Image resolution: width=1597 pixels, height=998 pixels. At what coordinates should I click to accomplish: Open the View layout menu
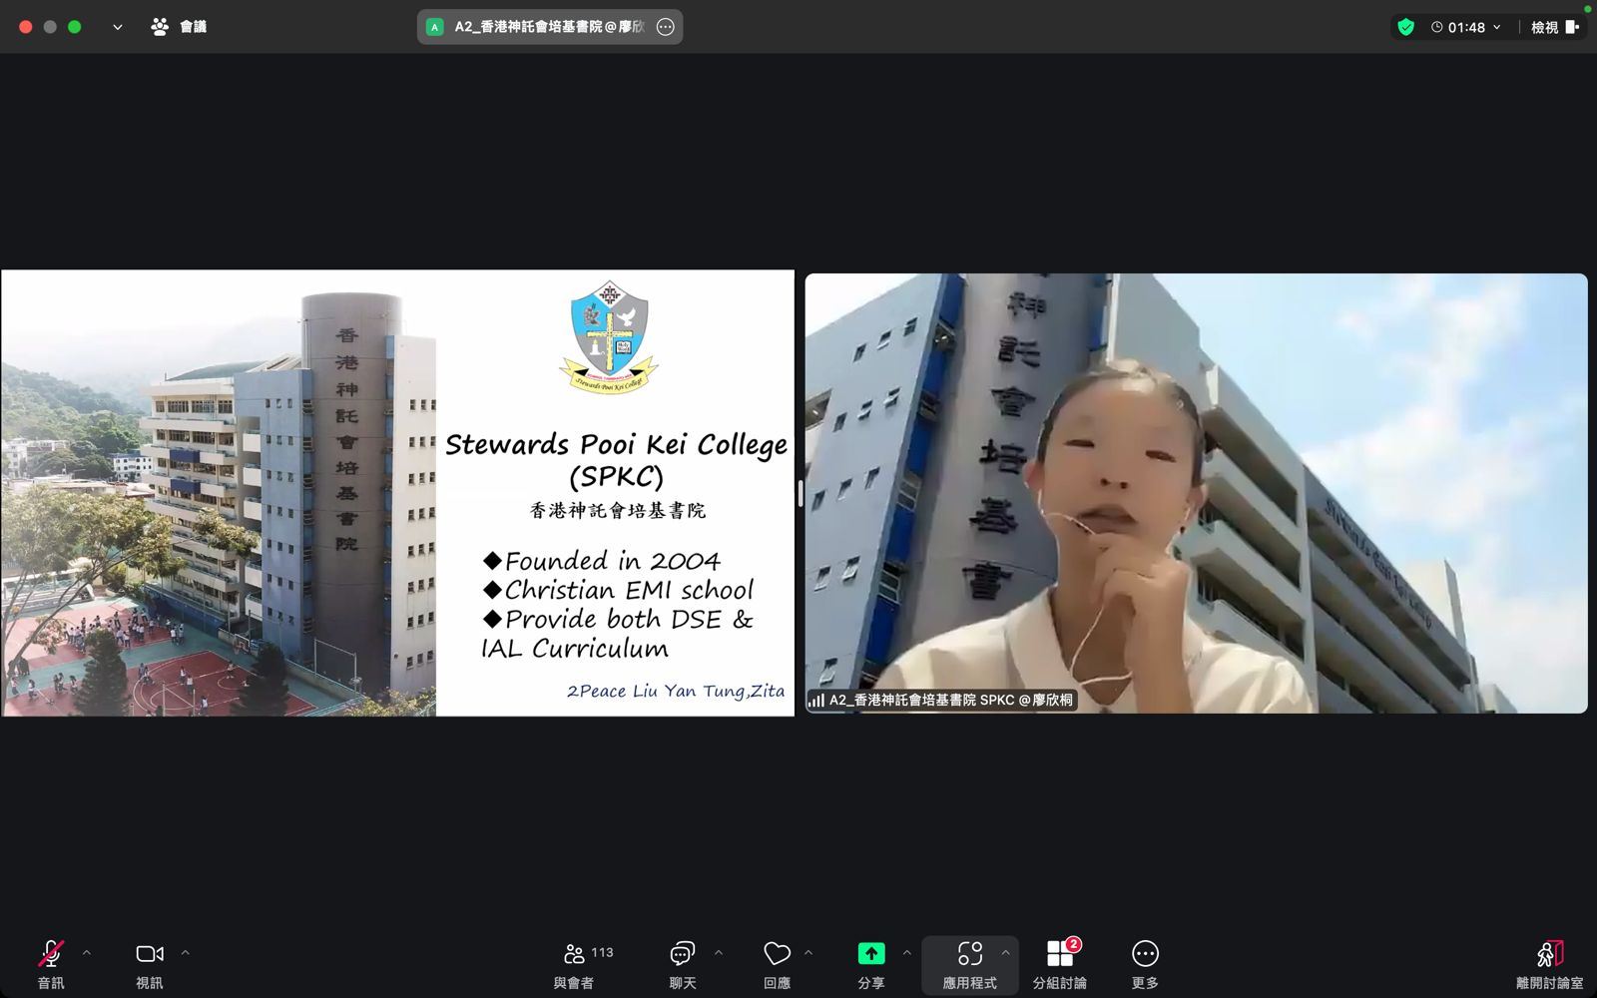pyautogui.click(x=1555, y=27)
